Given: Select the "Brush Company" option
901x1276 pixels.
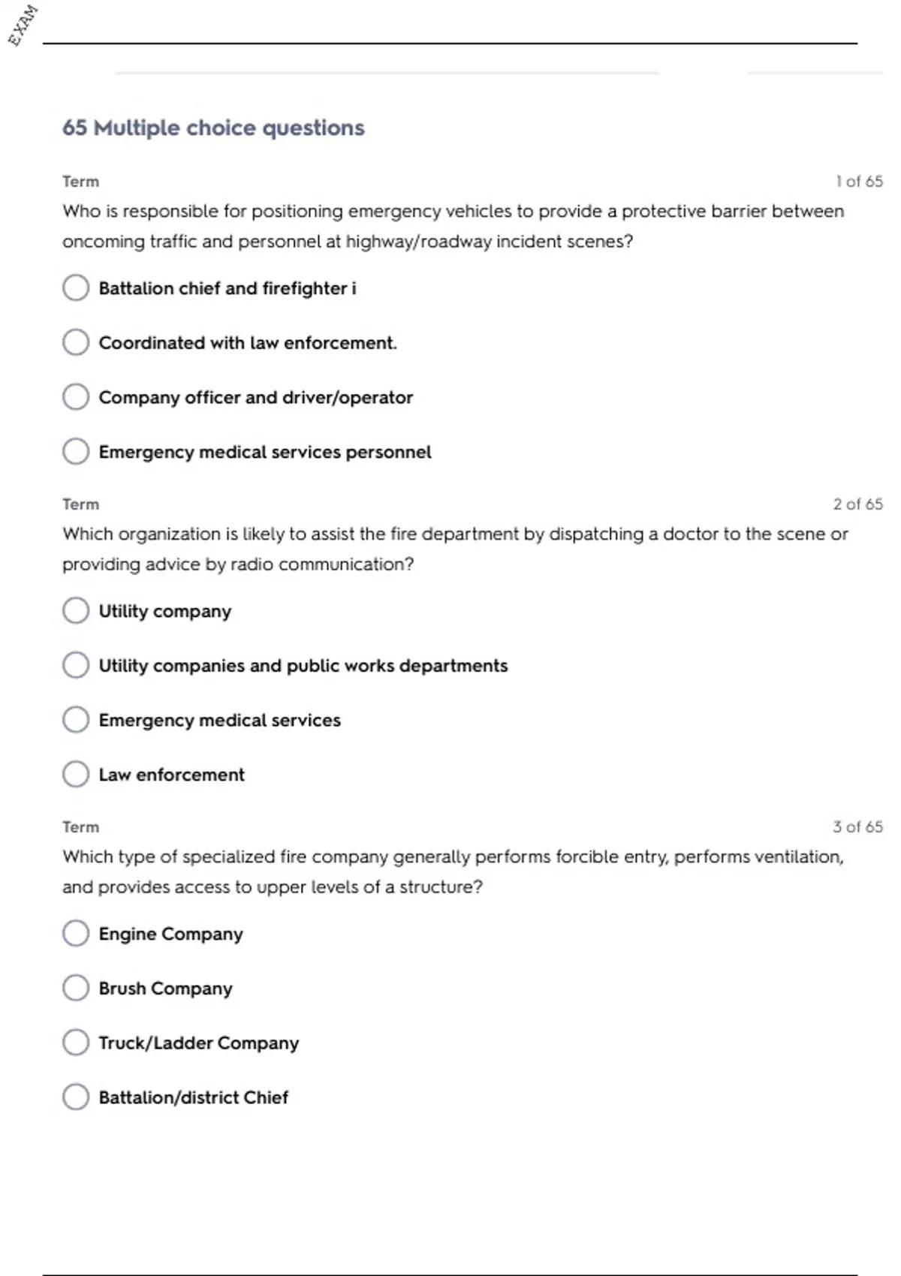Looking at the screenshot, I should tap(76, 988).
